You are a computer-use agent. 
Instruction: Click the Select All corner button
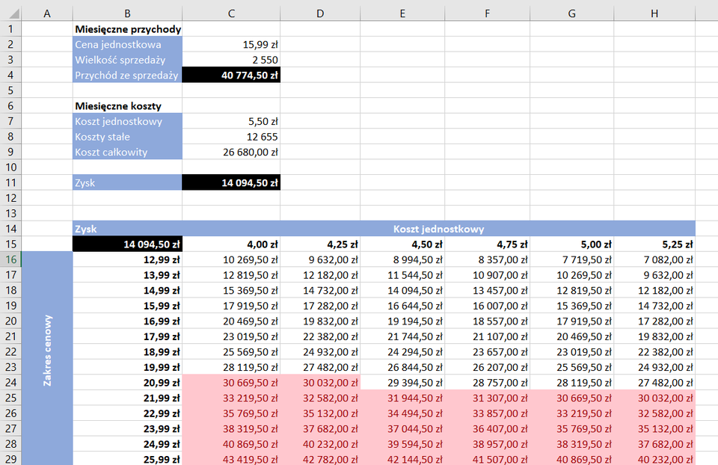(10, 13)
